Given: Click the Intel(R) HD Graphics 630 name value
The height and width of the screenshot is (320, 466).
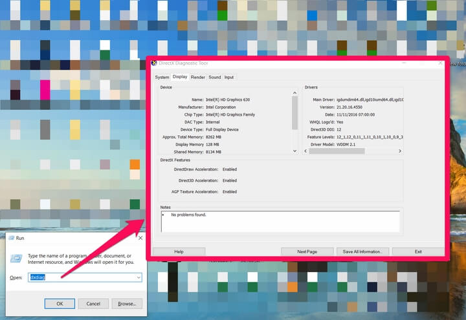Looking at the screenshot, I should [x=228, y=100].
